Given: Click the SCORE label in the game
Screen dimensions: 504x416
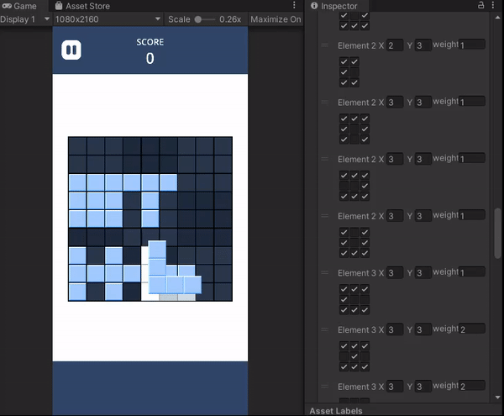Looking at the screenshot, I should point(150,42).
